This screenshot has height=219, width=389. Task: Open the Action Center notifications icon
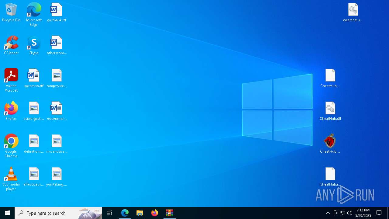click(379, 213)
